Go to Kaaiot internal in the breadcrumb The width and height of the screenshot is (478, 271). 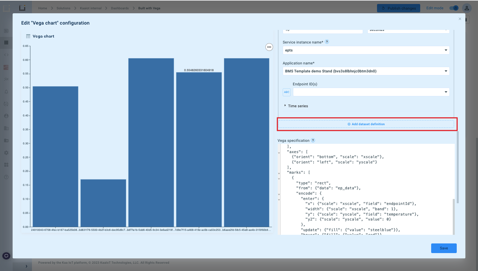click(x=91, y=8)
